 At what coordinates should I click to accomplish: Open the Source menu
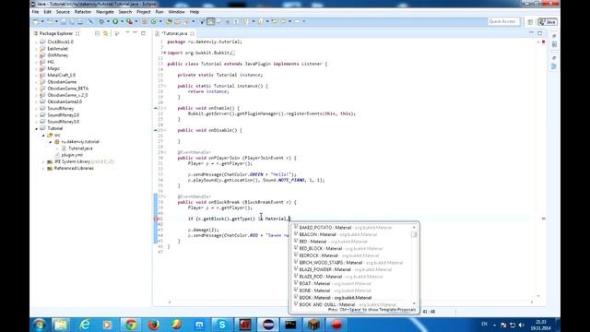click(63, 12)
